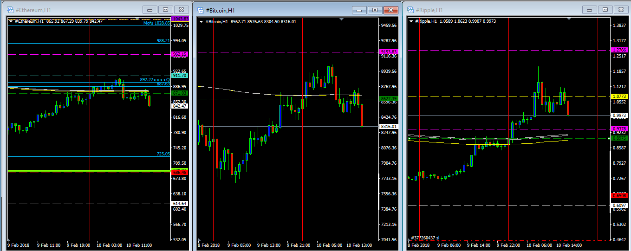Minimize the #Ripple,H1 chart window
This screenshot has width=631, height=251.
click(x=590, y=9)
